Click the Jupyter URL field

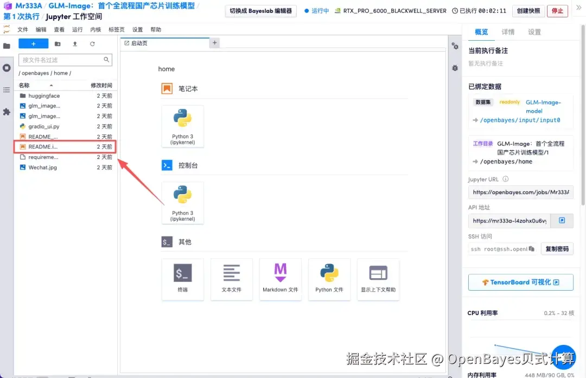520,193
